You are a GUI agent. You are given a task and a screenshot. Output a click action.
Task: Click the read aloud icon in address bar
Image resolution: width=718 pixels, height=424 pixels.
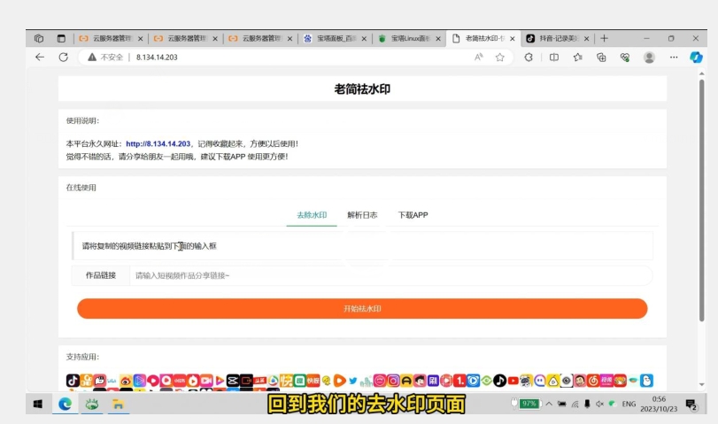(479, 57)
